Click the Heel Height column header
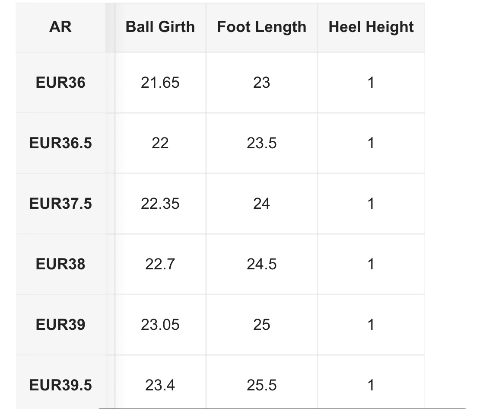 point(371,27)
